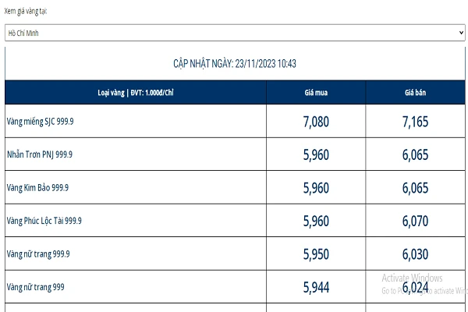Click the "Loại vàng" column header
Image resolution: width=468 pixels, height=312 pixels.
[136, 93]
